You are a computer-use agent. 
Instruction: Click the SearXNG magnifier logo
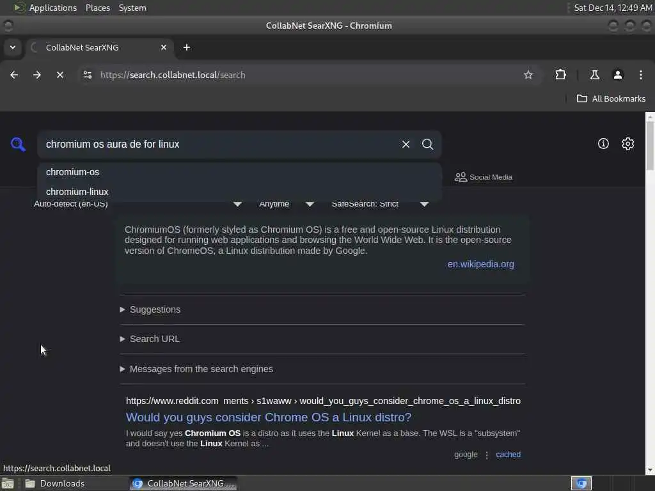18,144
